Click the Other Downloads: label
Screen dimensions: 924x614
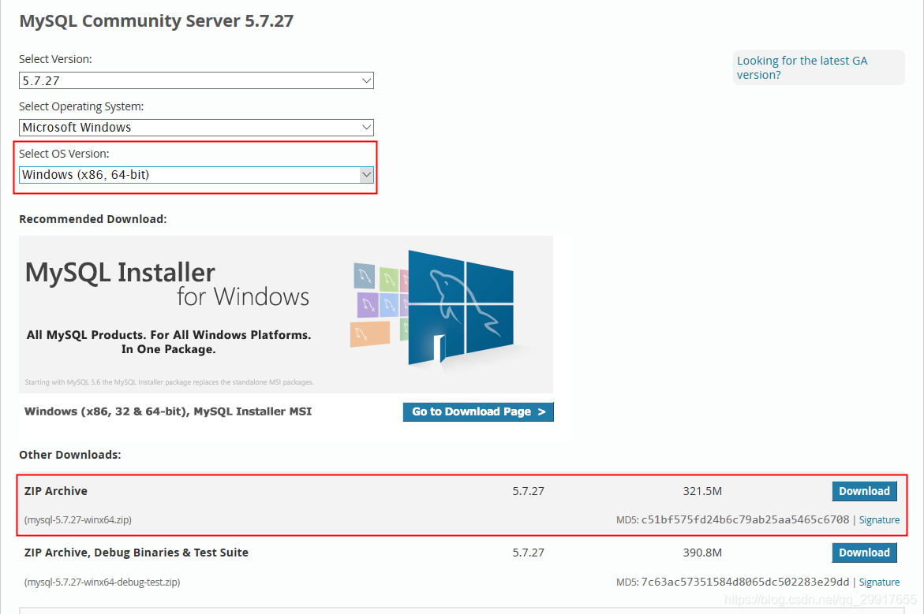(70, 455)
